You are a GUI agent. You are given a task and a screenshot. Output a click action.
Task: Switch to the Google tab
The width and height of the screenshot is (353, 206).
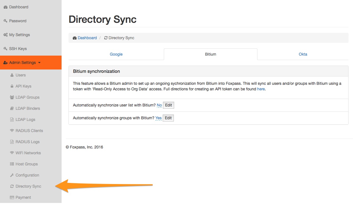(x=116, y=54)
